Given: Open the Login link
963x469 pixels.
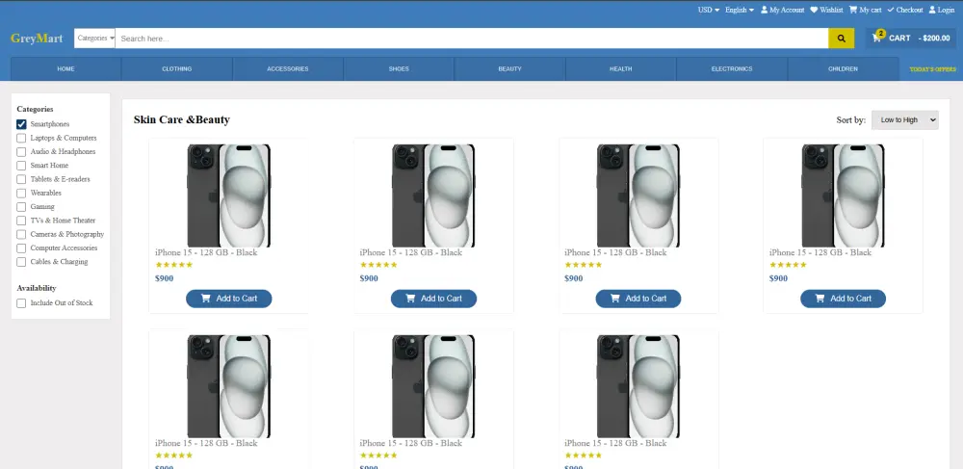Looking at the screenshot, I should click(x=942, y=10).
